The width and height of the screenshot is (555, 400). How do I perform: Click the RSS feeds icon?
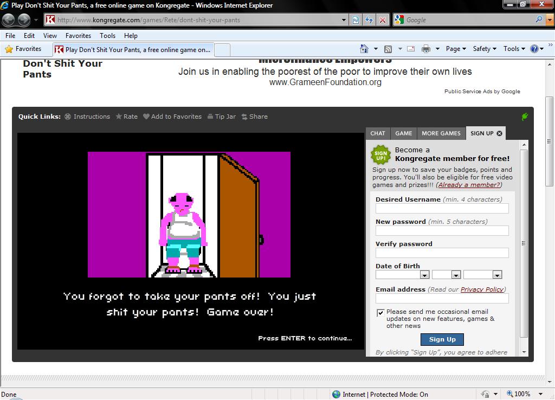[x=388, y=49]
